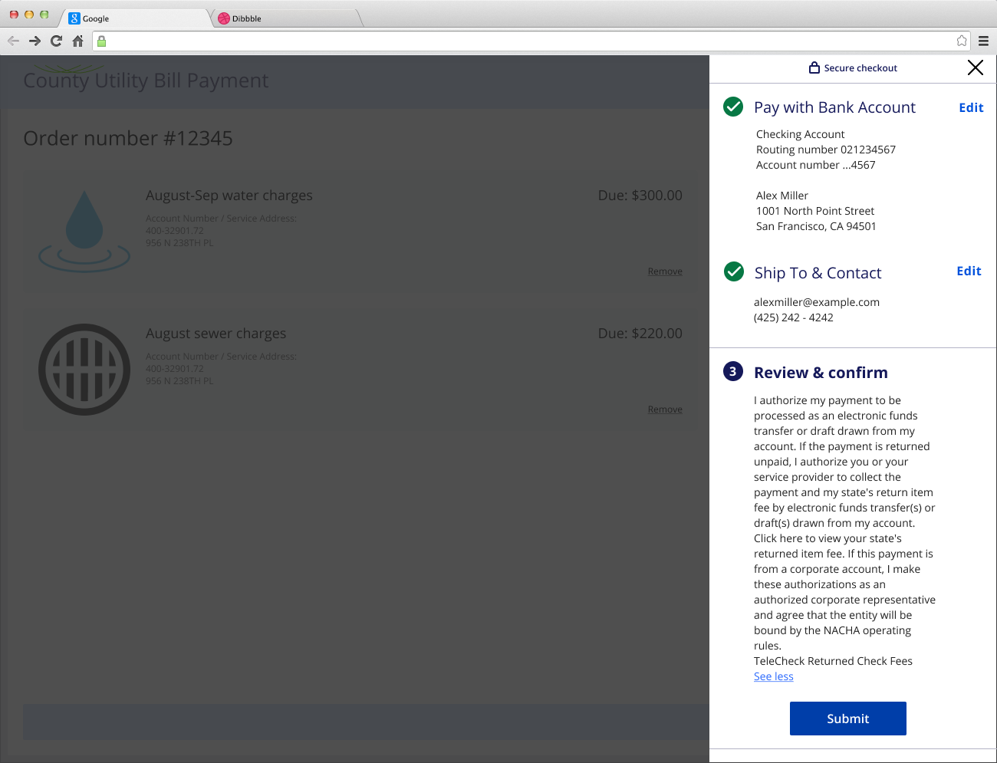Edit the Ship To & Contact section
This screenshot has height=763, width=997.
[x=969, y=271]
